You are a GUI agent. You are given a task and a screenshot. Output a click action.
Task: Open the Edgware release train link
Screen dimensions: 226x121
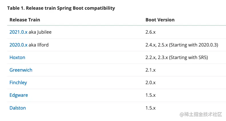tap(19, 95)
